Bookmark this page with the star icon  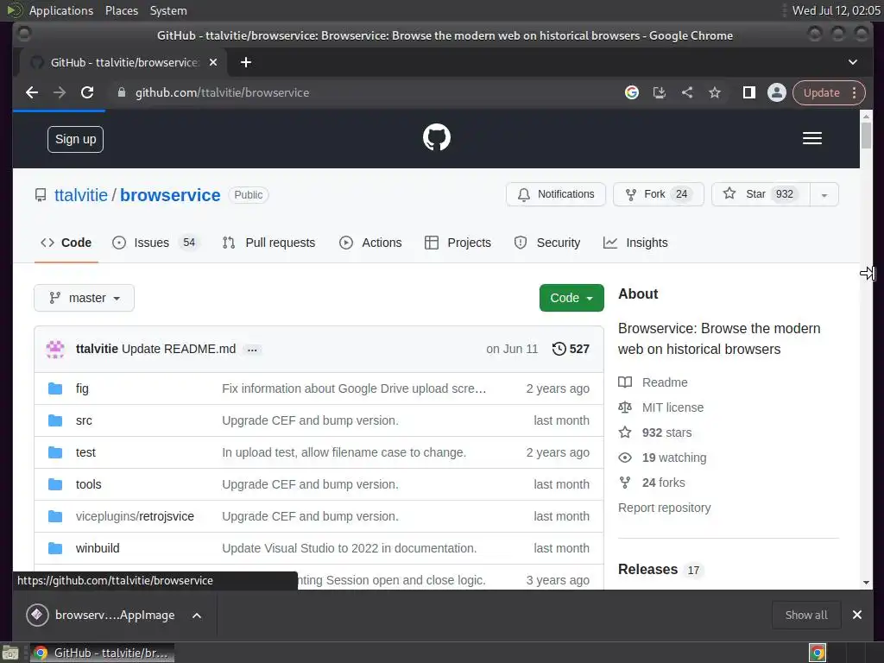click(x=714, y=92)
